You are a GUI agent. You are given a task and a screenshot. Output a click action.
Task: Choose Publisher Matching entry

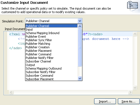(x=52, y=44)
